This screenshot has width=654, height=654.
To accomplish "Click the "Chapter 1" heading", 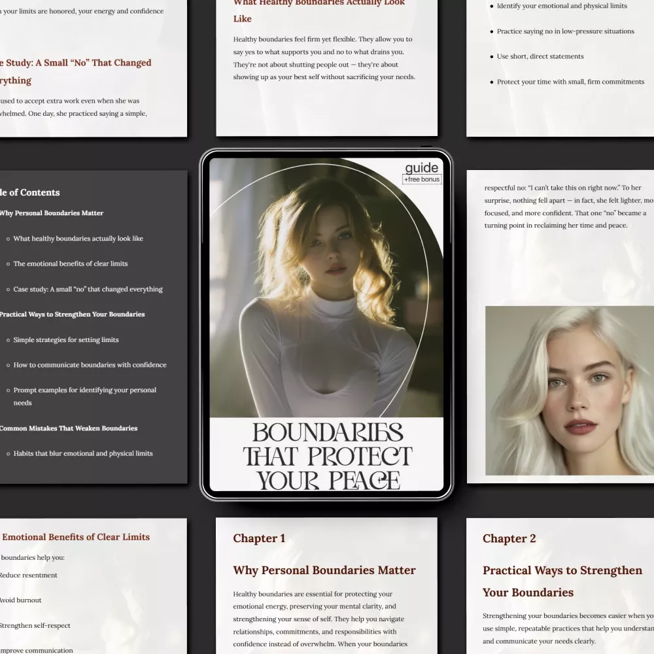I will [x=259, y=538].
